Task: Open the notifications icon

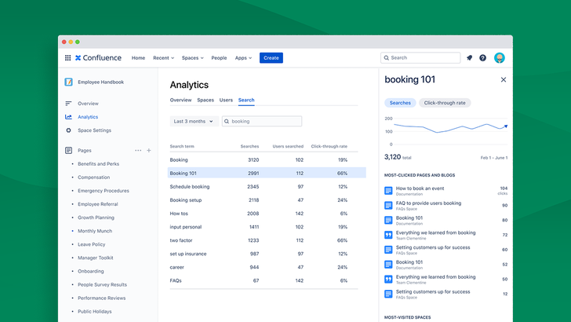Action: coord(469,57)
